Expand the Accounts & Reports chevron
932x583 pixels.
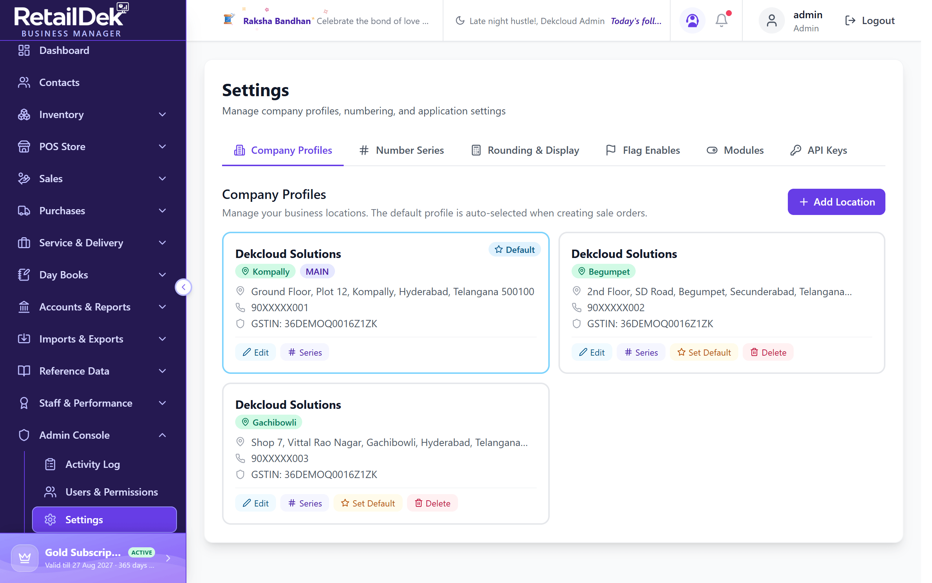[x=162, y=307]
